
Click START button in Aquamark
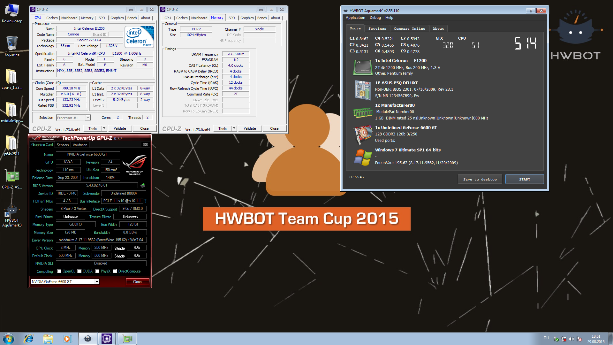[x=525, y=179]
